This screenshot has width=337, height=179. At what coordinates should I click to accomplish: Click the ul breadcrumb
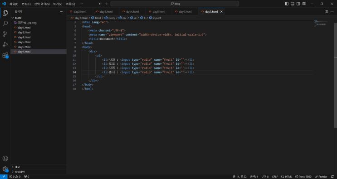133,18
